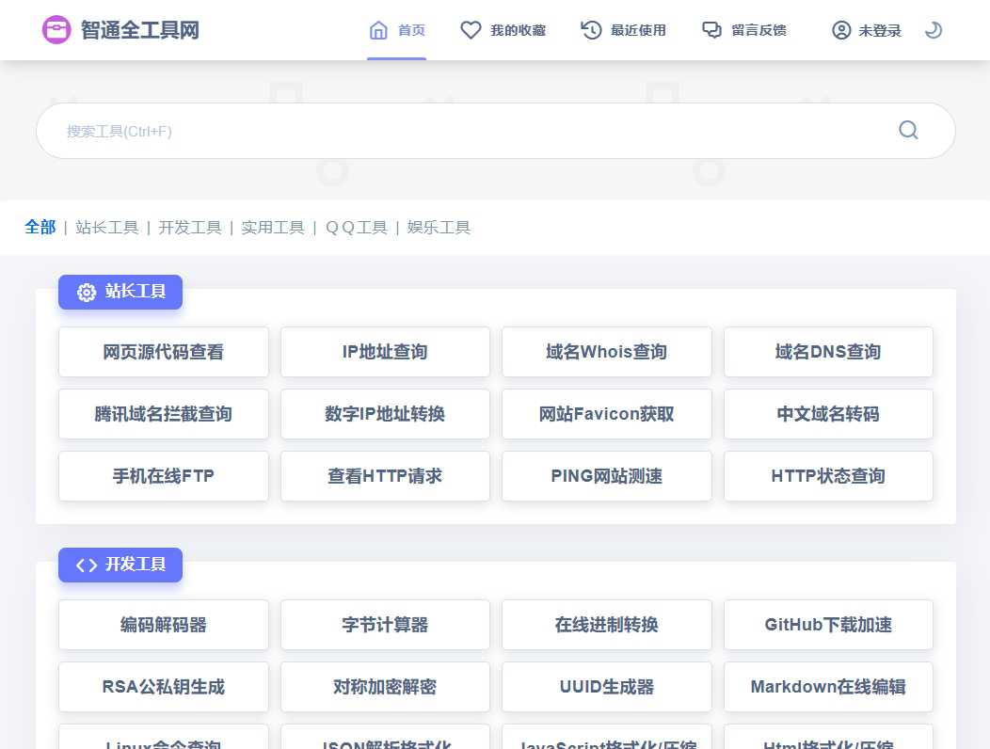The image size is (990, 749).
Task: Open the IP地址查询 tool
Action: point(385,351)
